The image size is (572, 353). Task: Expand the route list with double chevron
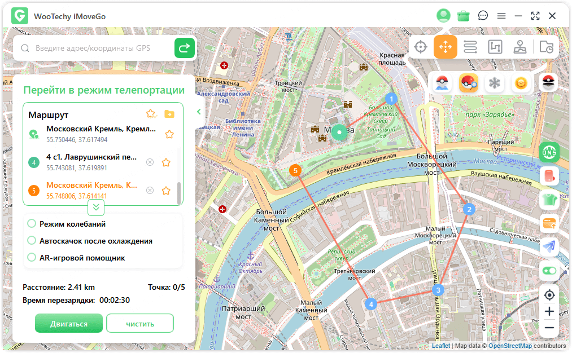click(x=96, y=208)
